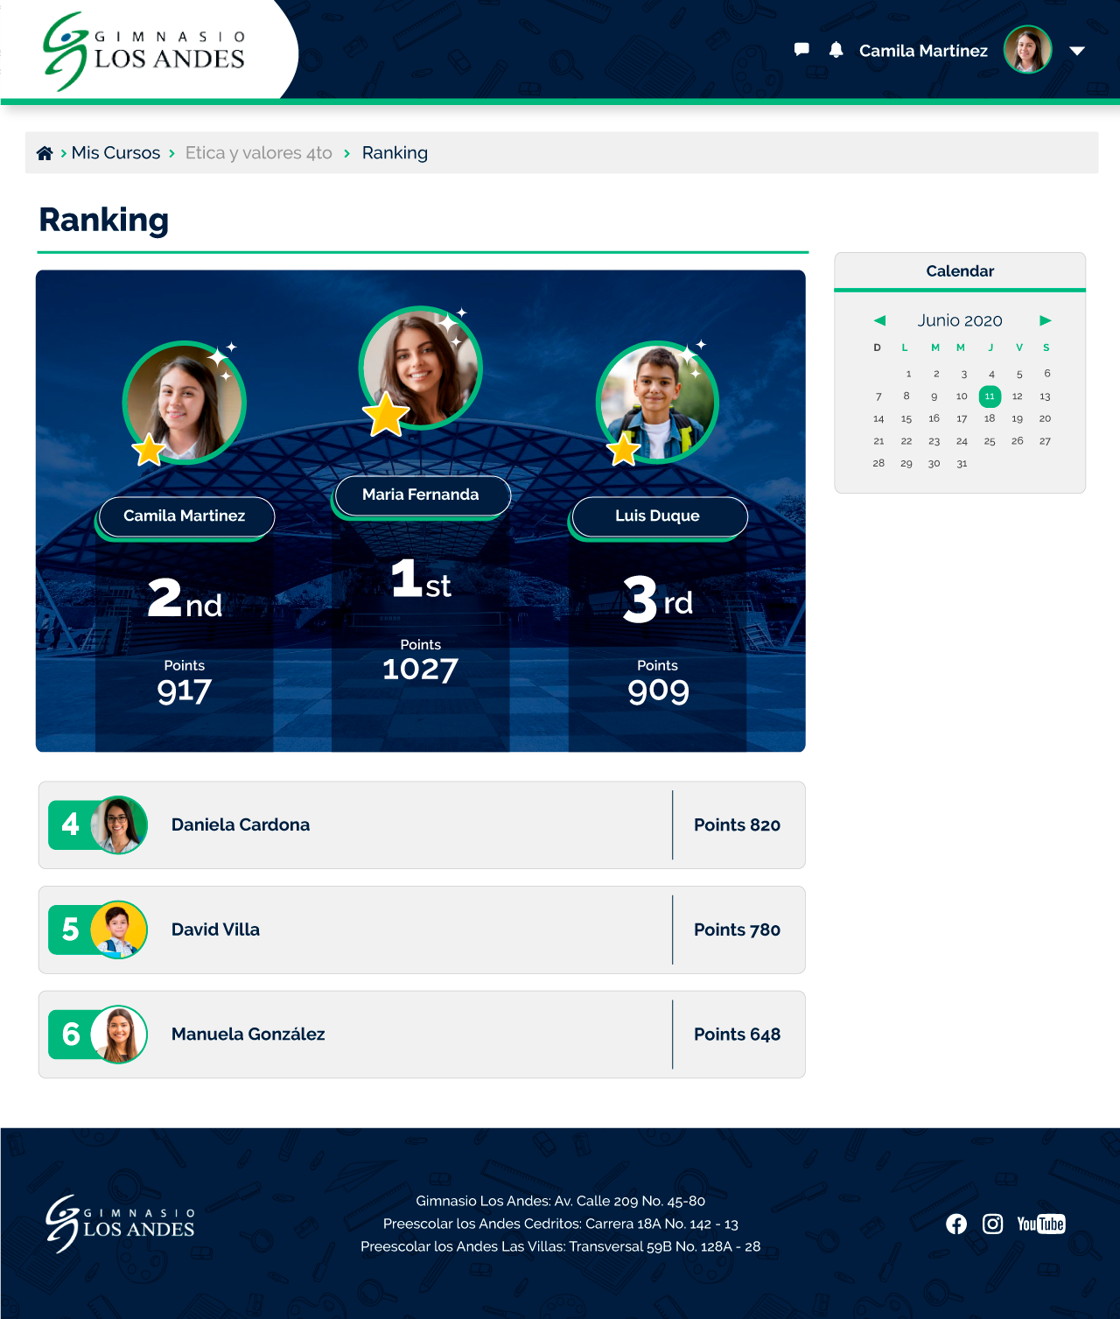Go to previous month in calendar
The image size is (1120, 1319).
(879, 320)
